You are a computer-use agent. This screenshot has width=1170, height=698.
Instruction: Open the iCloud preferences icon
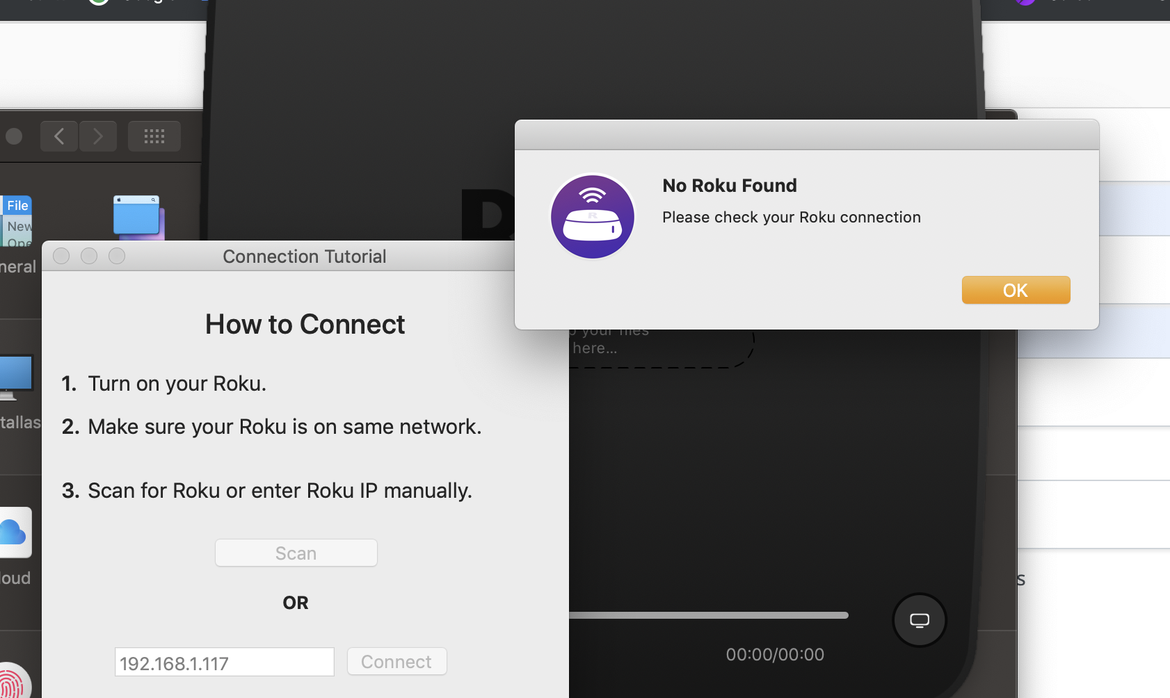15,533
